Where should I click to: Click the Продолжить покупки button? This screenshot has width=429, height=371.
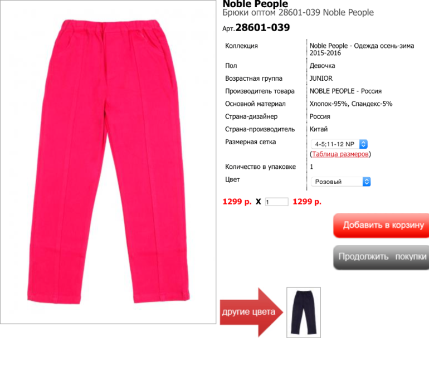381,257
